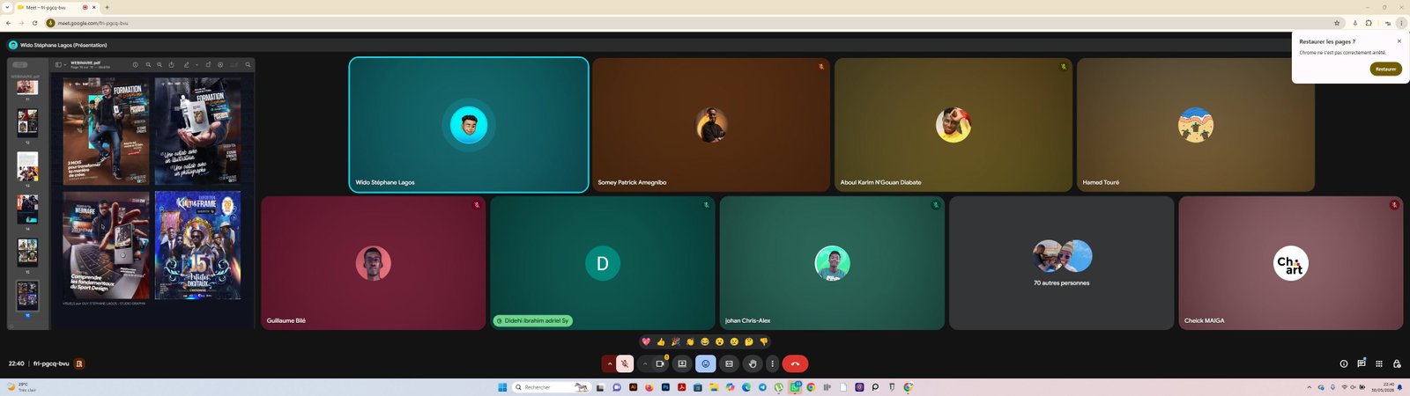Send the clapping hands reaction
Image resolution: width=1410 pixels, height=396 pixels.
pos(690,341)
